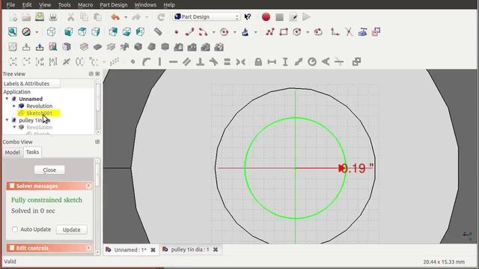Screen dimensions: 479x269
Task: Click the Undo arrow icon
Action: point(115,17)
